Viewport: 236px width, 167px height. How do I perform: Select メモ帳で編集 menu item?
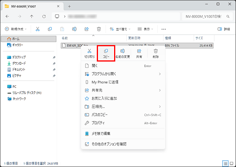click(x=123, y=134)
